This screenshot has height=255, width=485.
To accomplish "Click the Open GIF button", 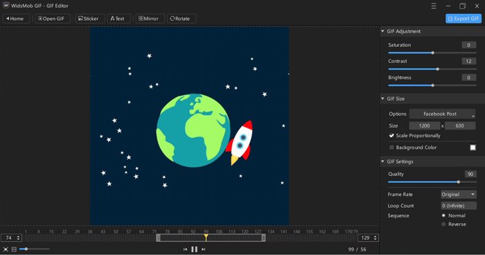I will click(x=52, y=19).
